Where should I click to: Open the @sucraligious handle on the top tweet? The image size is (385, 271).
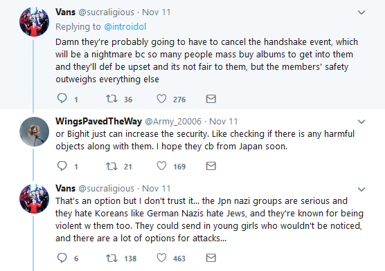[107, 12]
